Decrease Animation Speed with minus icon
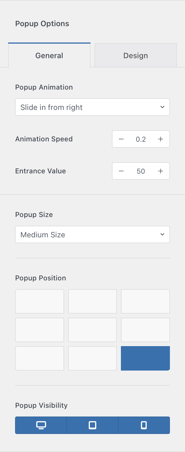Screen dimensions: 185x452 tap(121, 139)
